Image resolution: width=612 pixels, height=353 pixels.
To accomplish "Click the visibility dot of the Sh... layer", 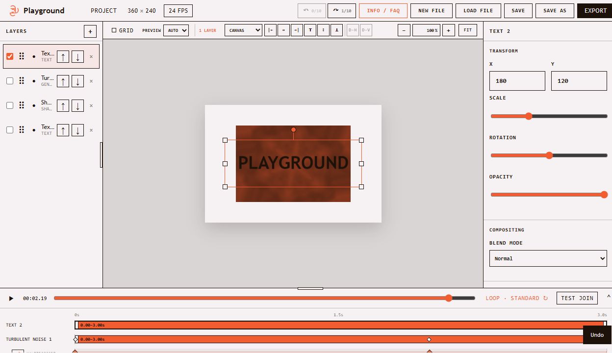I will [34, 105].
